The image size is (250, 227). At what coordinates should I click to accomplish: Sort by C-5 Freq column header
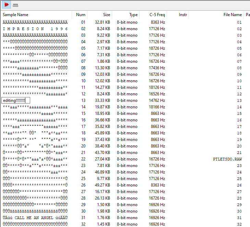(x=157, y=15)
